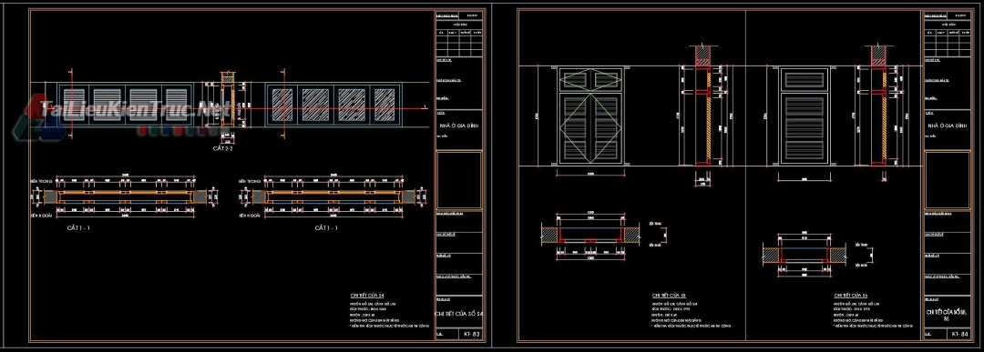This screenshot has height=352, width=984.
Task: Click NHÀ Ở GIA ĐÌNH title on KT-83 sheet
Action: (x=458, y=126)
